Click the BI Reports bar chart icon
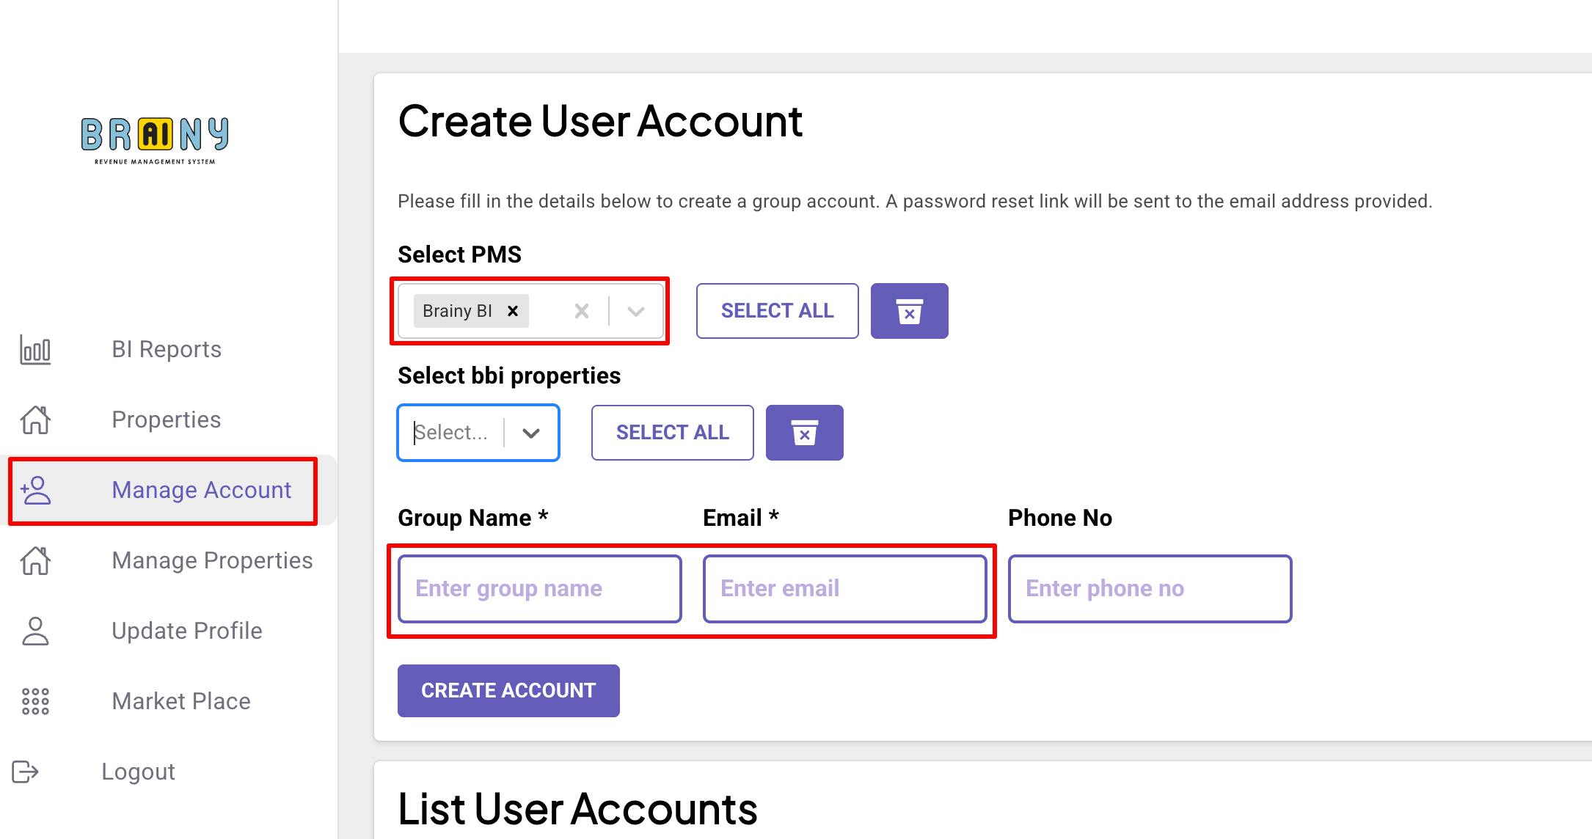This screenshot has height=839, width=1592. coord(35,349)
